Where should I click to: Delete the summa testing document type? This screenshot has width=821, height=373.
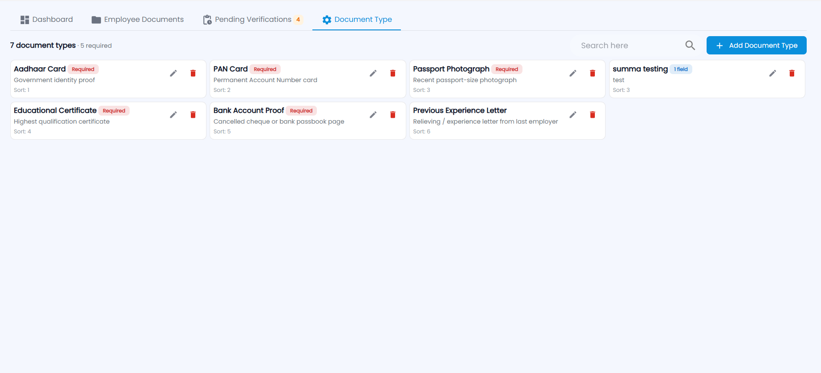click(792, 73)
